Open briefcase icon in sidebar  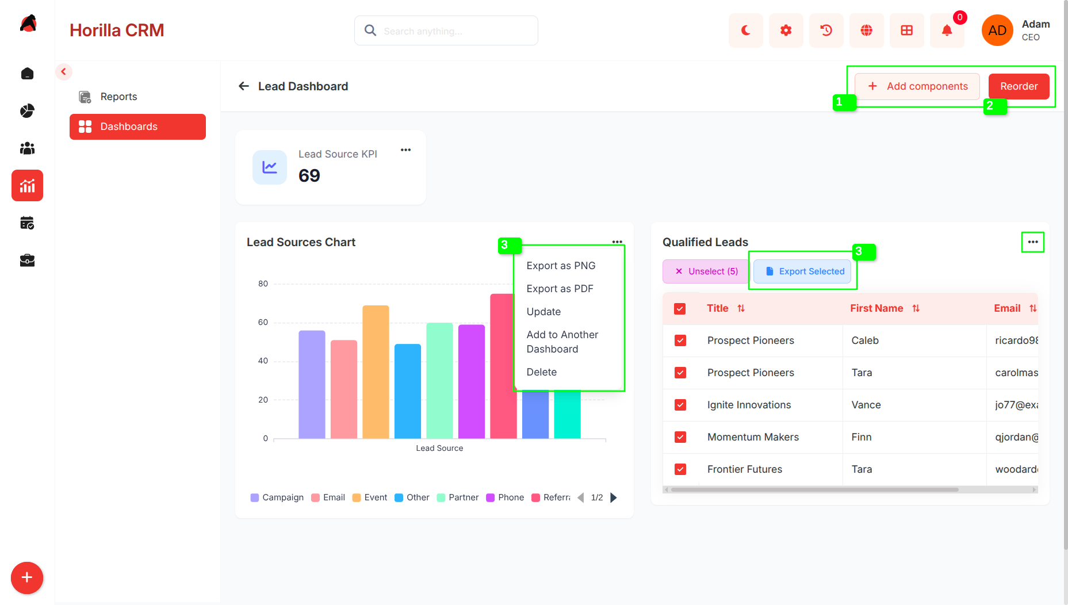click(x=27, y=261)
